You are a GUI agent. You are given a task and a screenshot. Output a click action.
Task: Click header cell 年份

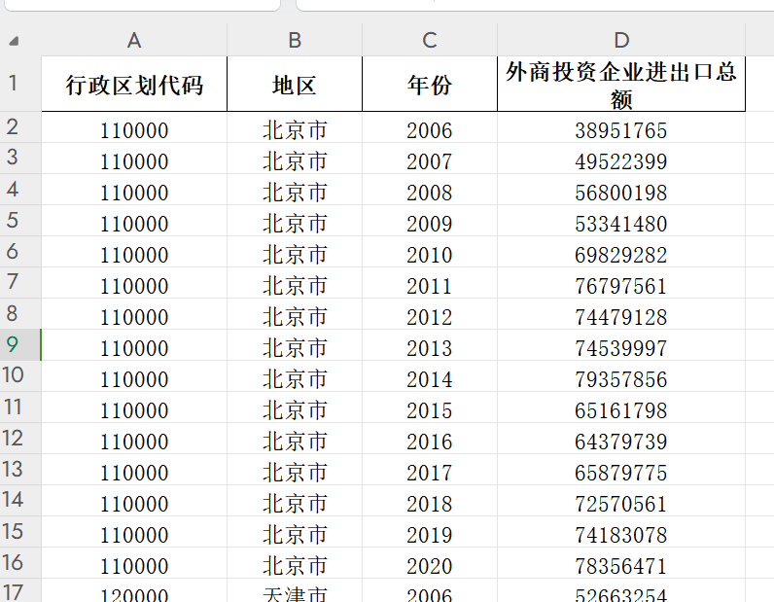(430, 84)
